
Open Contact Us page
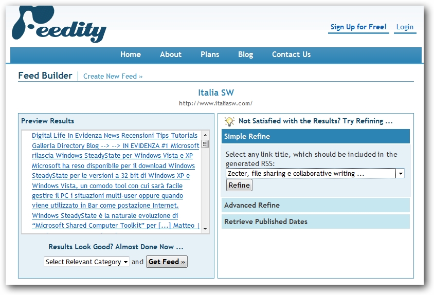click(291, 54)
